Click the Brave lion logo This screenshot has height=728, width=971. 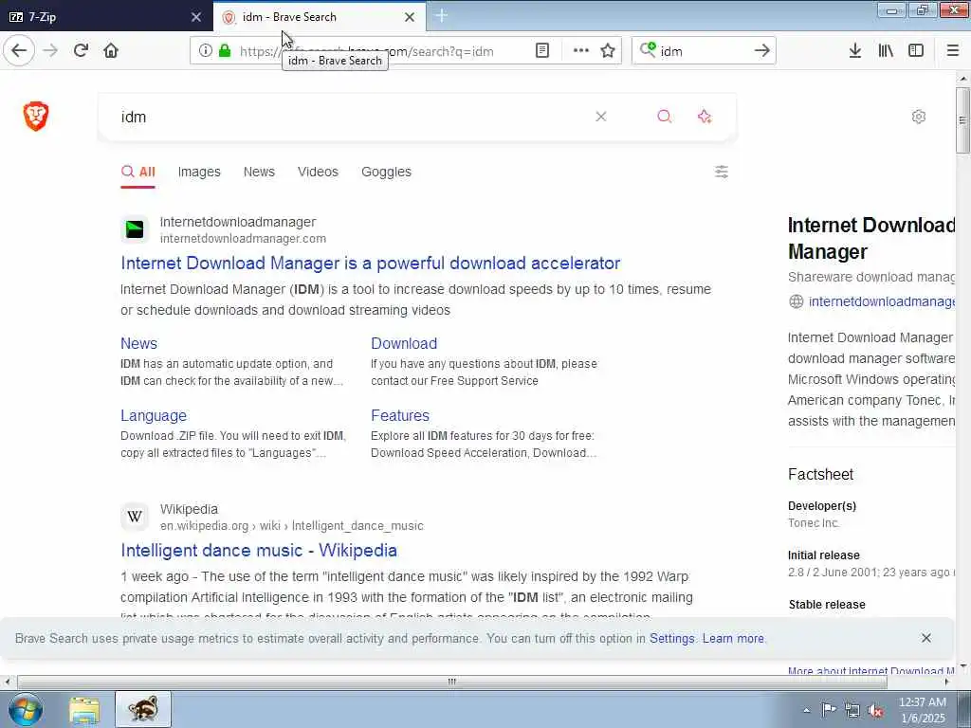pos(36,117)
